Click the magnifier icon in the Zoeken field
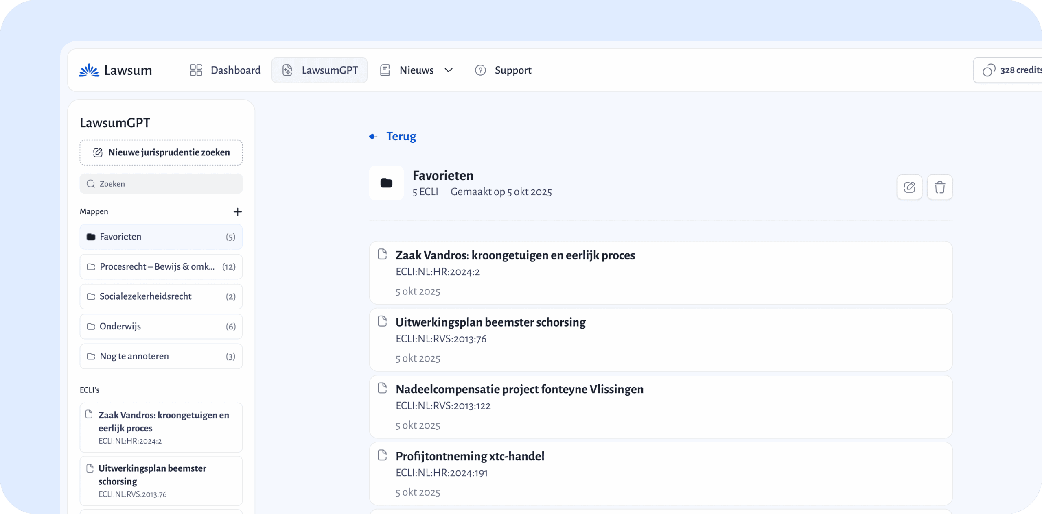1042x514 pixels. pos(91,183)
